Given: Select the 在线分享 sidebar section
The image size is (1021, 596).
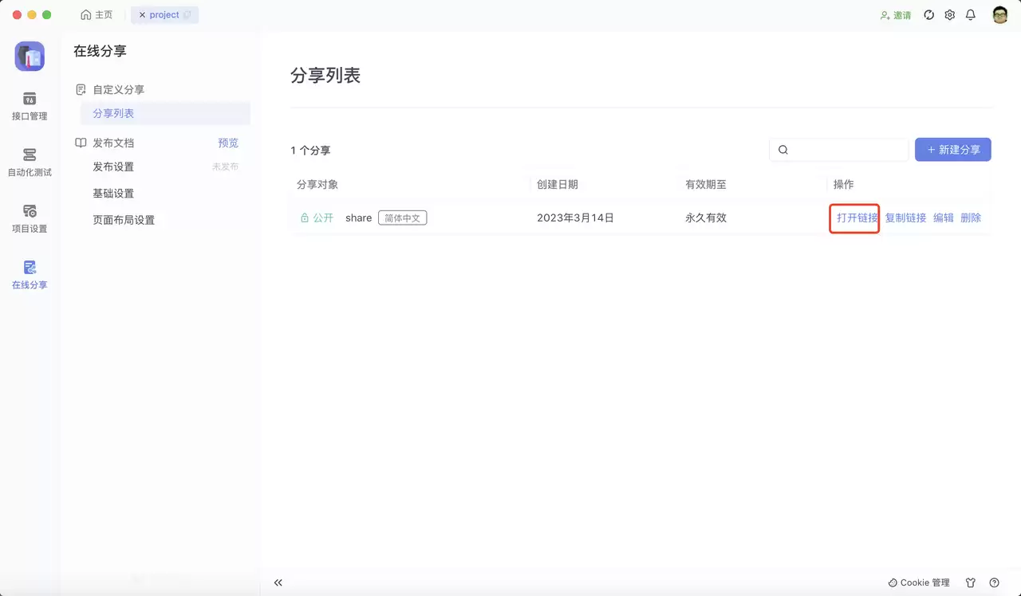Looking at the screenshot, I should (30, 274).
